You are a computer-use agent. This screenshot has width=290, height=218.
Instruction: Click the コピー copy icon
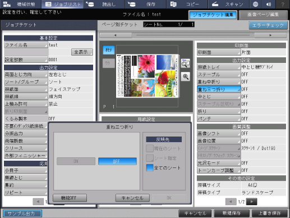[173, 4]
